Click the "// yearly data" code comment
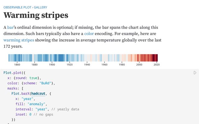199x124 pixels. [66, 109]
